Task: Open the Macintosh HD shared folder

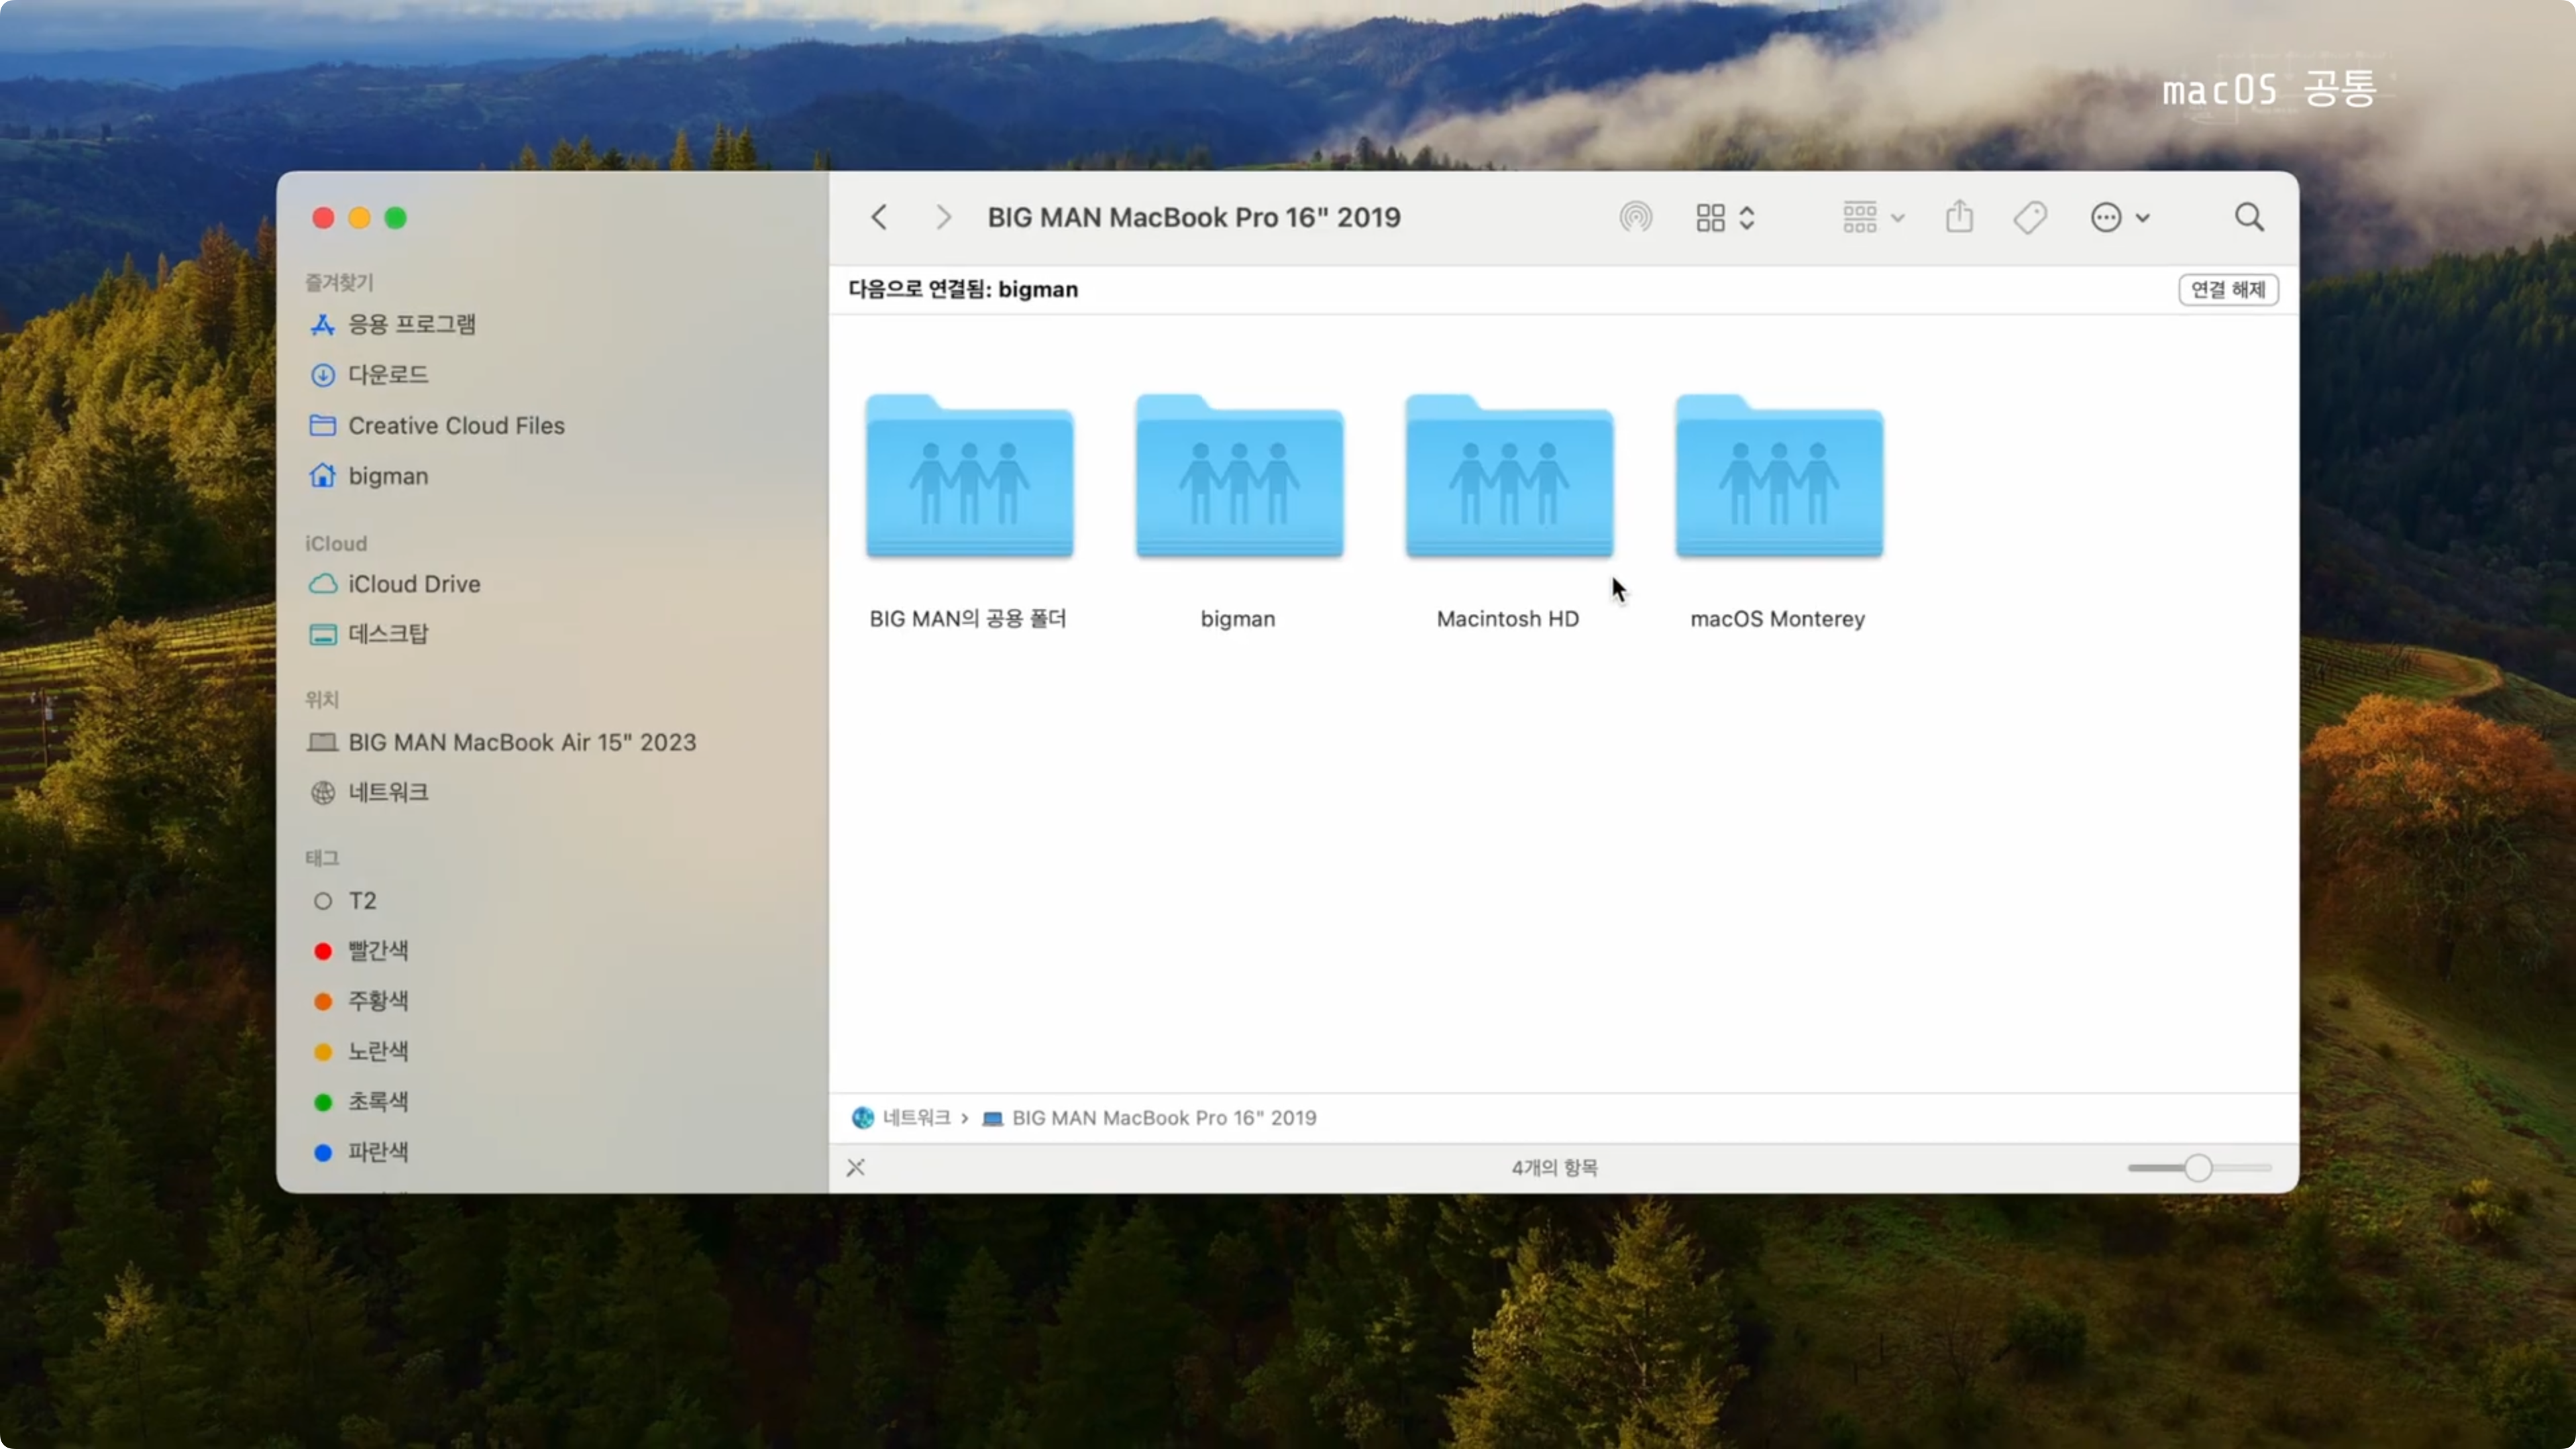Action: pos(1508,478)
